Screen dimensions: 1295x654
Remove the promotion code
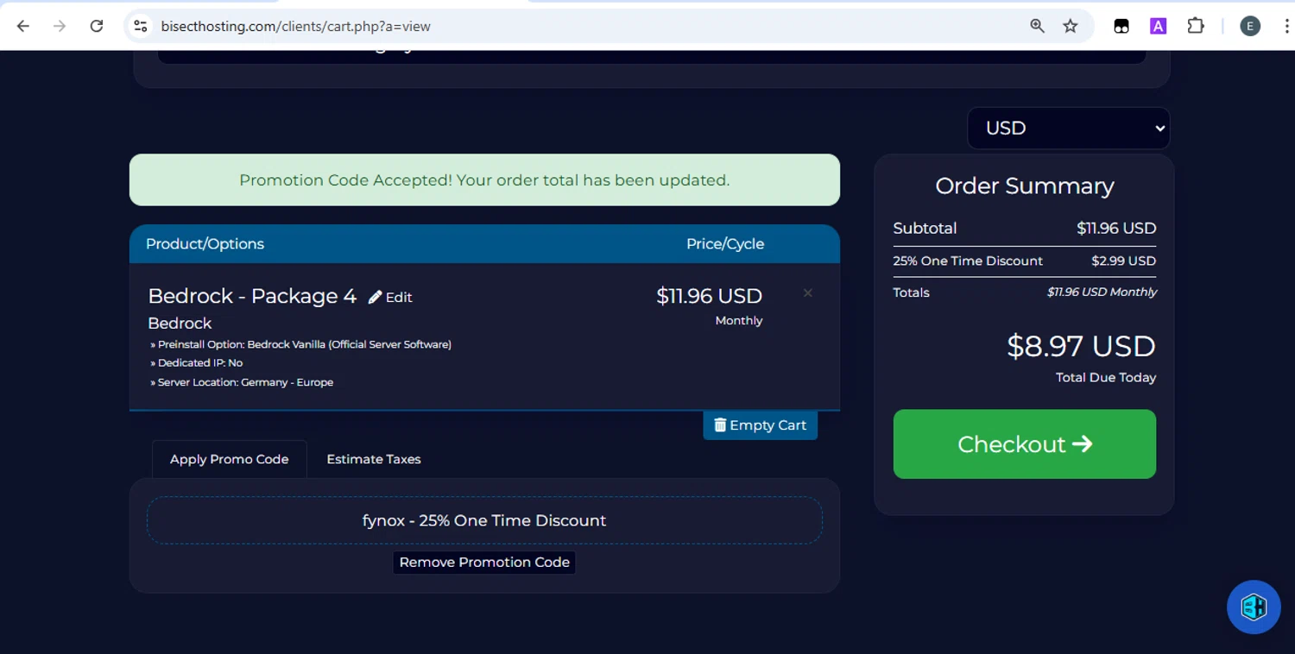[x=484, y=563]
